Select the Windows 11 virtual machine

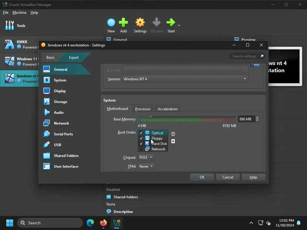point(19,61)
